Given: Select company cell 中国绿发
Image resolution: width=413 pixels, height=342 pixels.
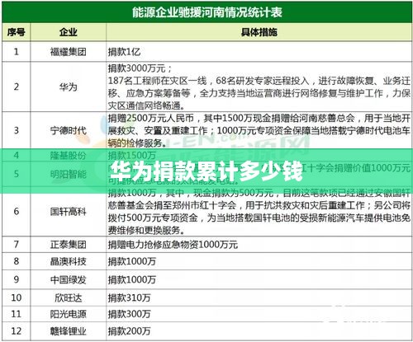Looking at the screenshot, I should pos(68,279).
